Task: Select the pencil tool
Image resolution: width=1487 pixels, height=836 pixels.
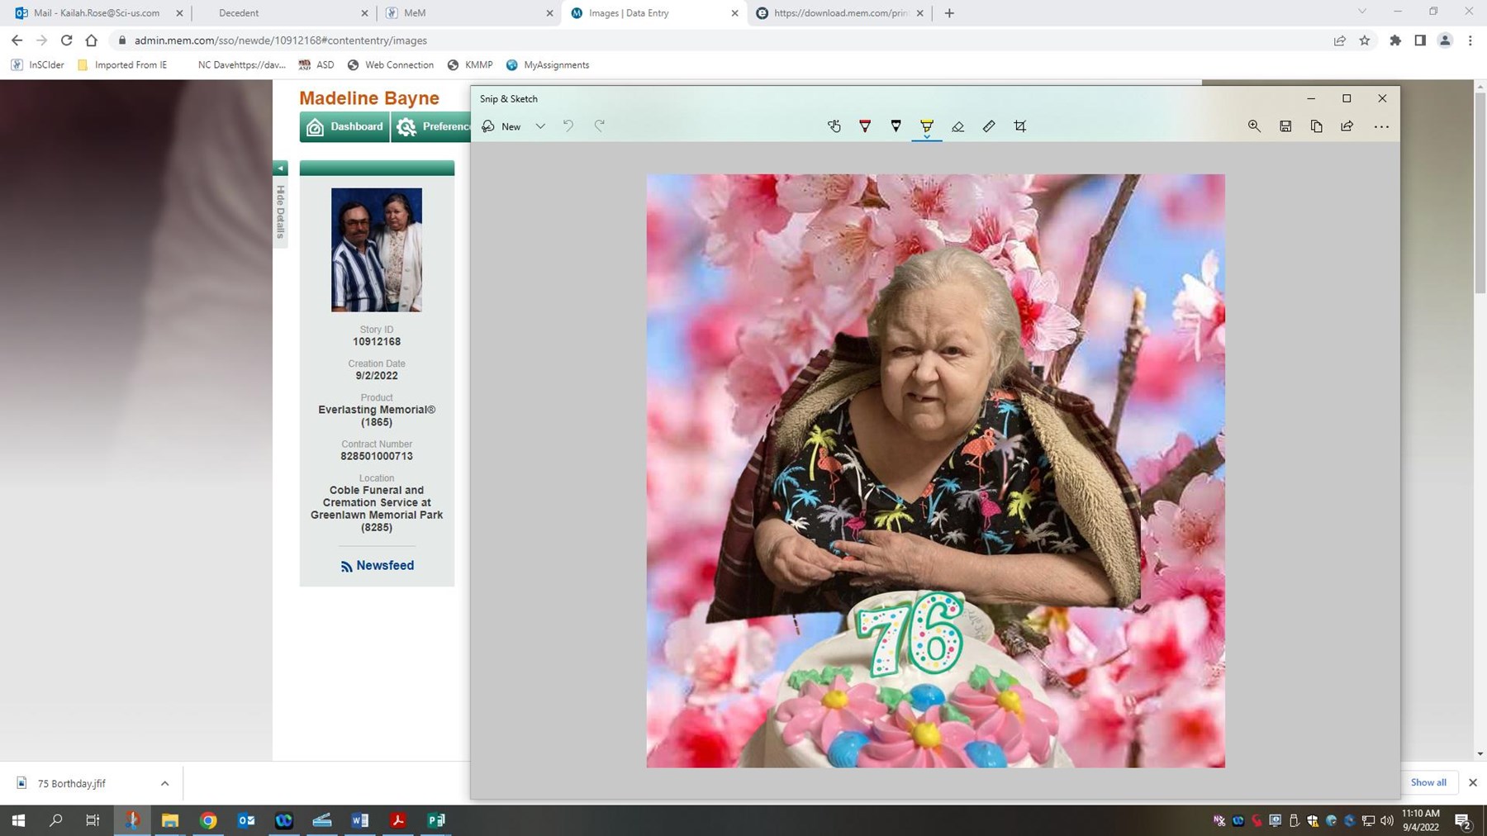Action: (896, 126)
